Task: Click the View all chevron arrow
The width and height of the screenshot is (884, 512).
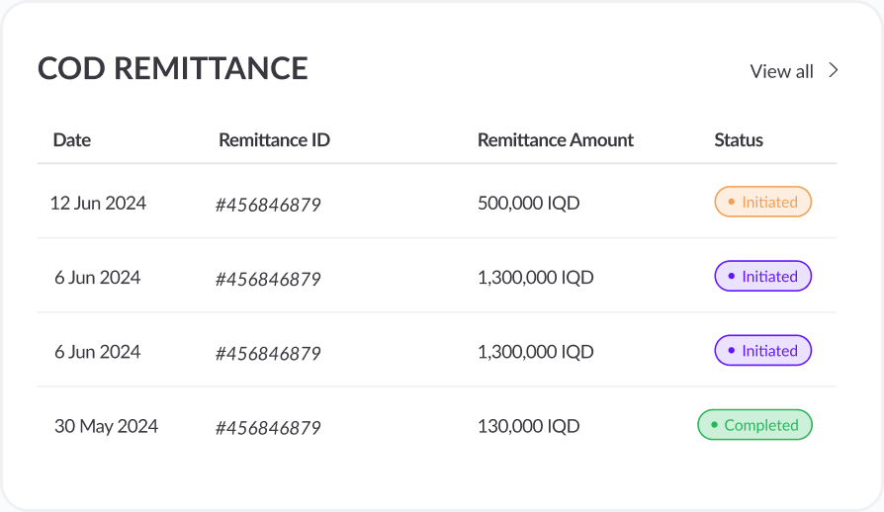Action: [x=834, y=70]
